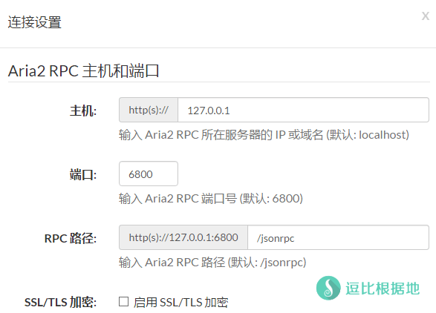436x313 pixels.
Task: Click the 主机: field label
Action: click(83, 111)
